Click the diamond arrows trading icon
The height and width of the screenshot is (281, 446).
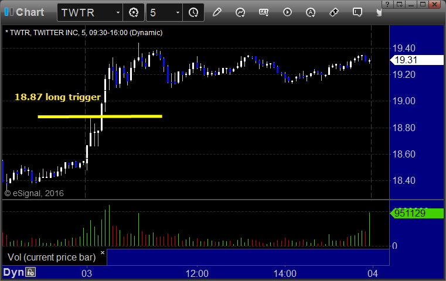coord(334,12)
